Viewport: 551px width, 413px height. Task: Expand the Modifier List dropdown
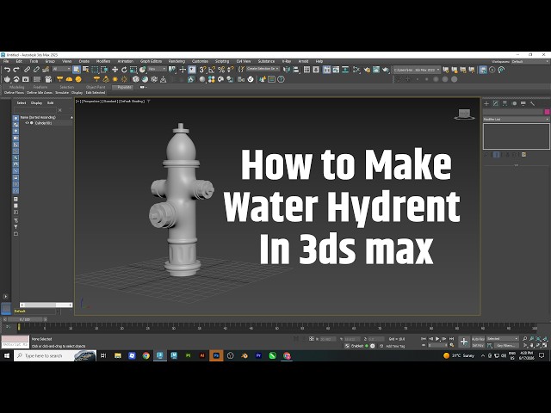pyautogui.click(x=517, y=120)
